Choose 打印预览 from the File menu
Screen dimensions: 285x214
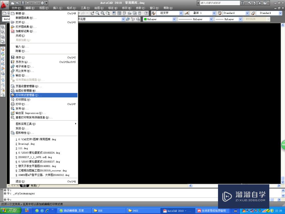[44, 100]
